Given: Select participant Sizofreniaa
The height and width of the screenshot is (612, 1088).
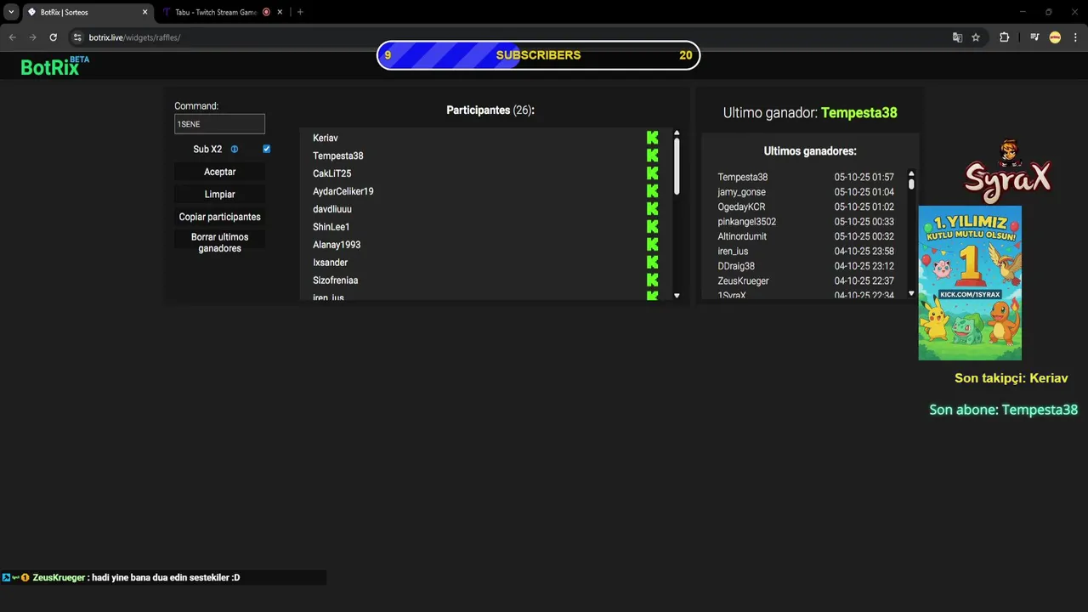Looking at the screenshot, I should point(336,280).
